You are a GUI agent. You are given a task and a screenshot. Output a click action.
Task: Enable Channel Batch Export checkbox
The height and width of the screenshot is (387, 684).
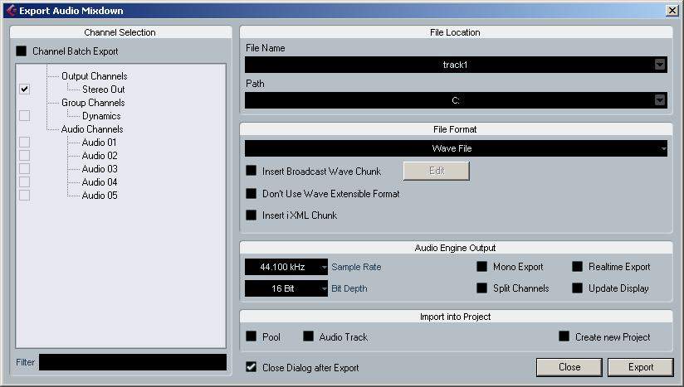(x=21, y=51)
